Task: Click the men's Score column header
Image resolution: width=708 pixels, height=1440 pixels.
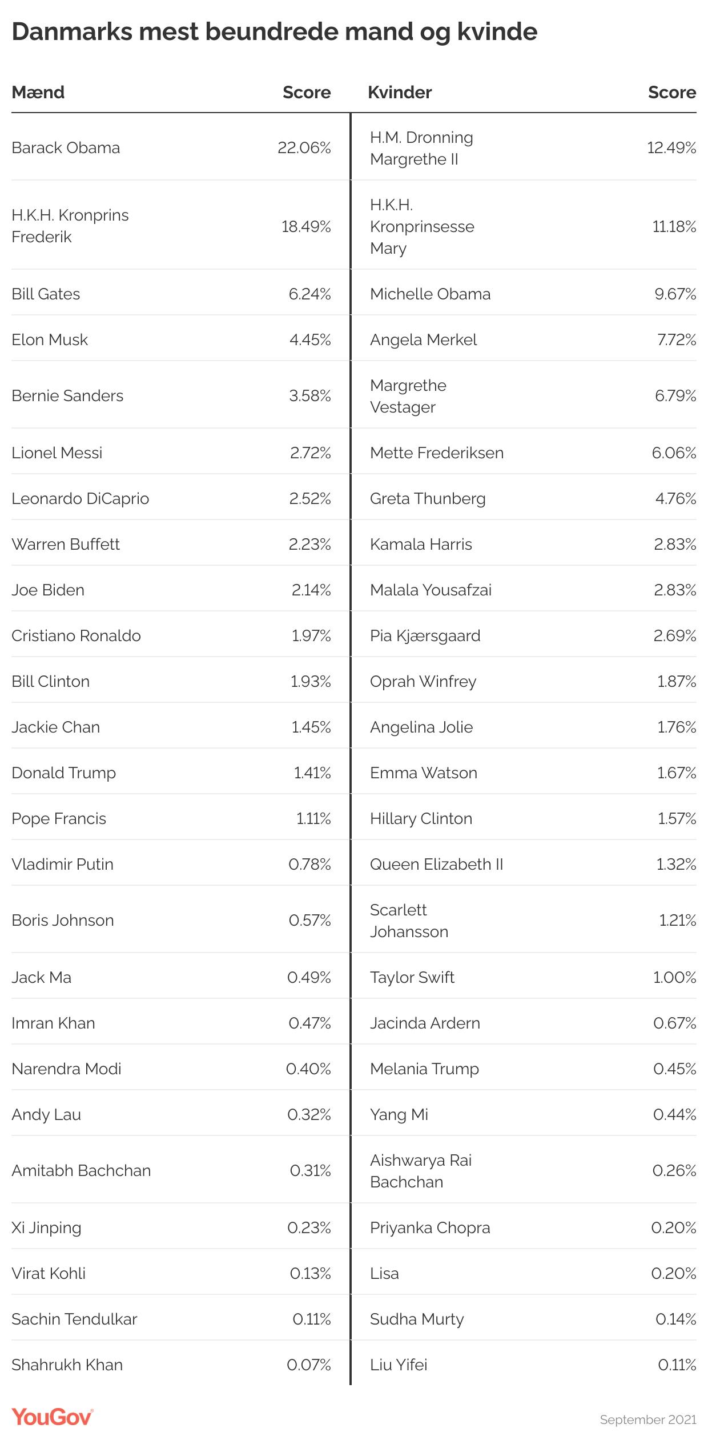Action: click(x=307, y=92)
